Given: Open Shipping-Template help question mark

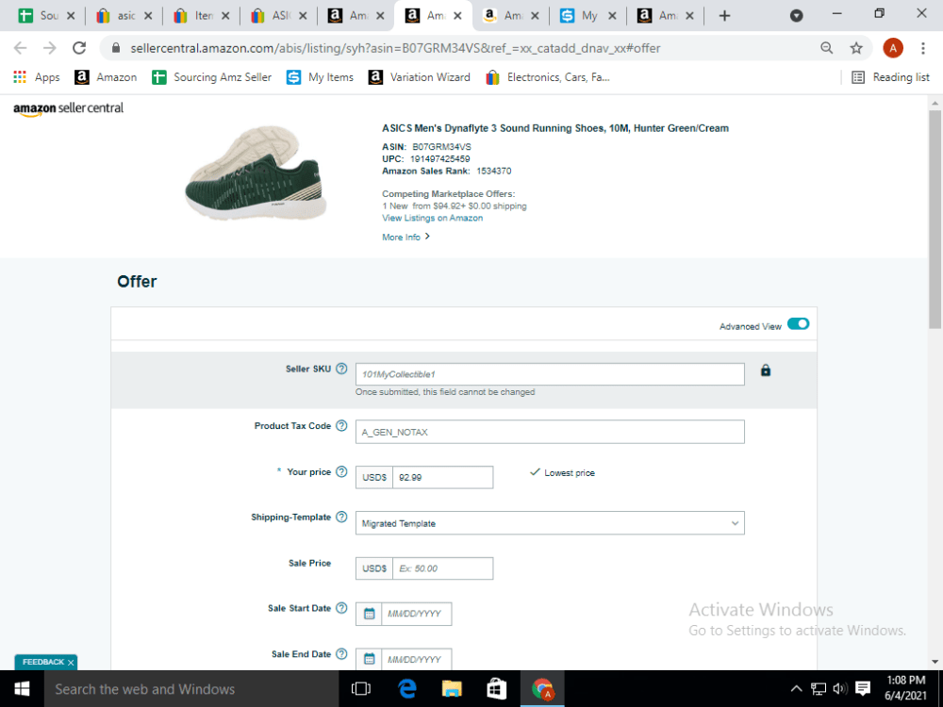Looking at the screenshot, I should point(341,517).
